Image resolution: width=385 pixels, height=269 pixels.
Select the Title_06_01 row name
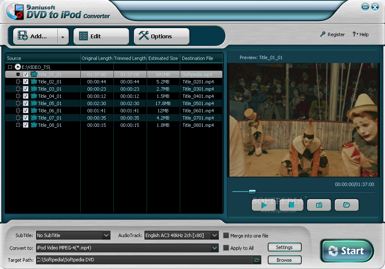pyautogui.click(x=50, y=110)
